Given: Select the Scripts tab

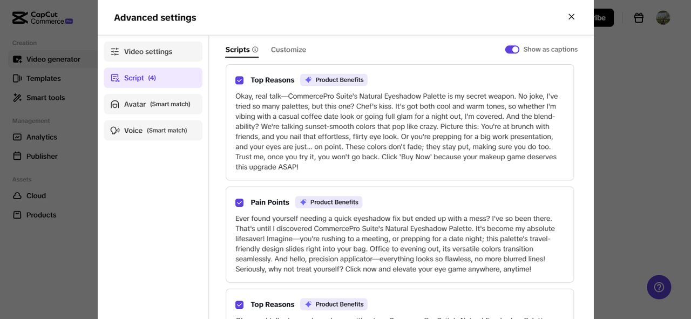Looking at the screenshot, I should 238,50.
